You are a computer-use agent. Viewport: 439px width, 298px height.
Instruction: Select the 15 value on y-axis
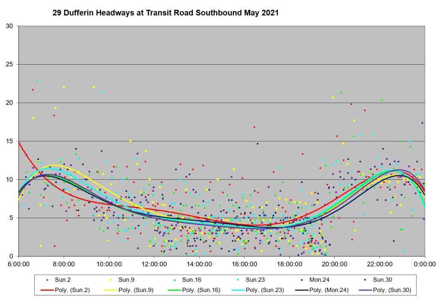tap(9, 141)
